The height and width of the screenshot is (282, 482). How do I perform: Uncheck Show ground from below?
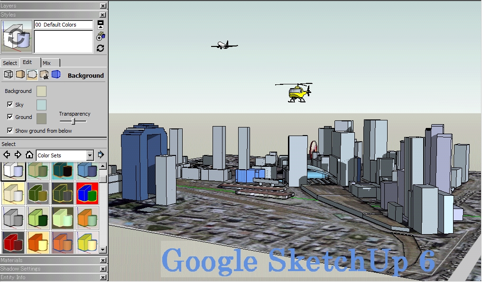pyautogui.click(x=10, y=130)
